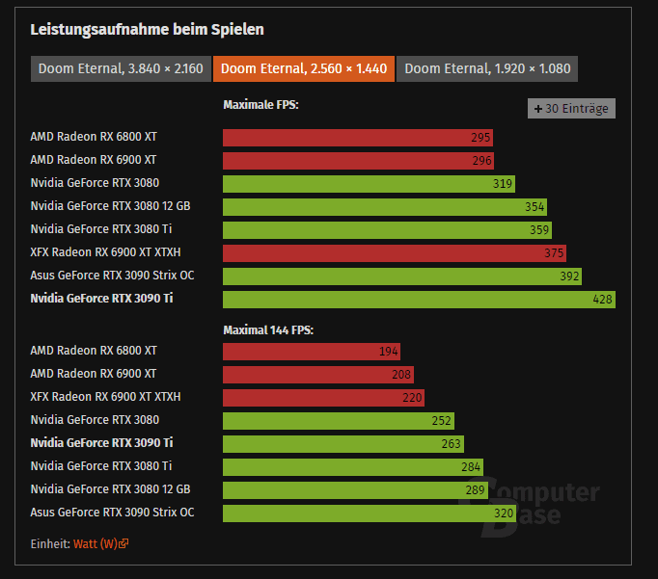Select the 295 bar for RX 6800 XT
This screenshot has height=579, width=658.
pos(358,138)
